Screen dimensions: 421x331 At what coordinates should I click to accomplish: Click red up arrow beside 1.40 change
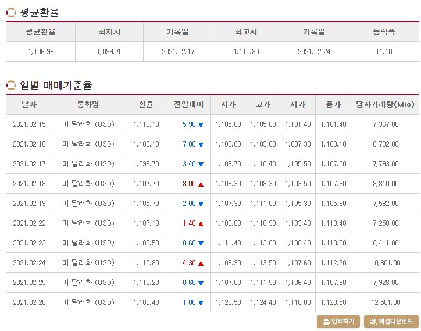(201, 223)
